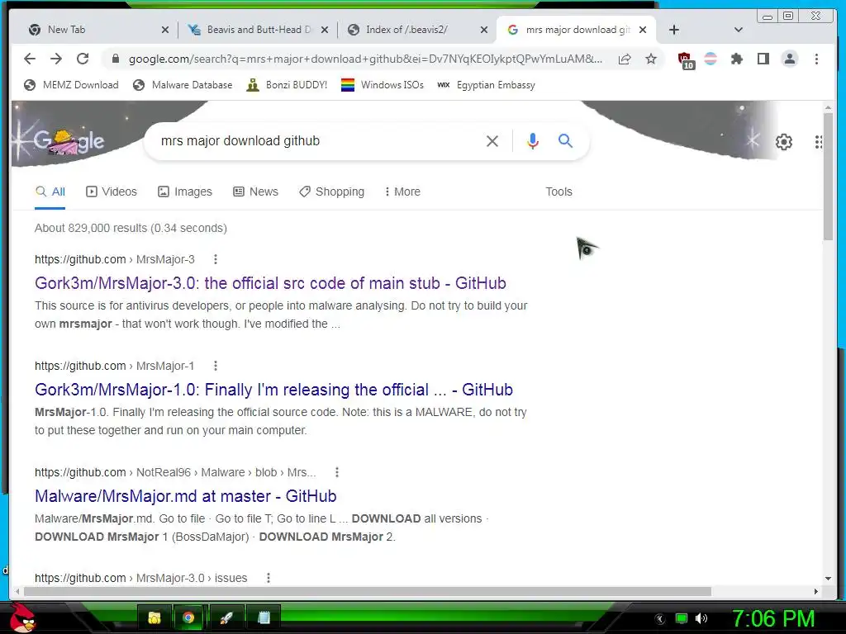The width and height of the screenshot is (846, 634).
Task: Focus the Chrome address bar URL
Action: click(x=365, y=59)
